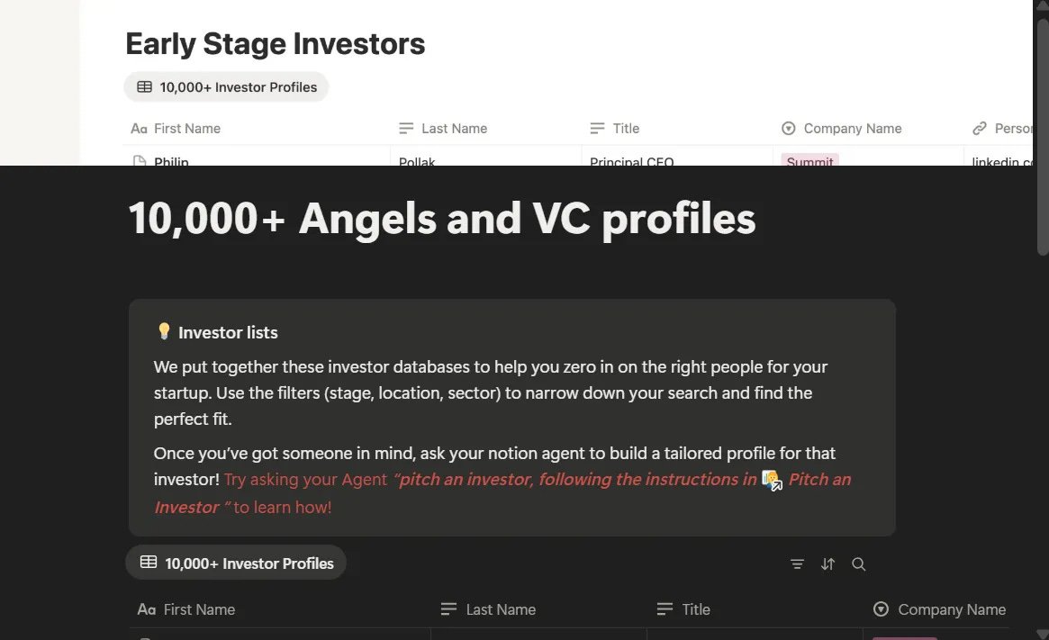Click the Early Stage Investors heading
Screen dimensions: 1049x640
pos(276,43)
